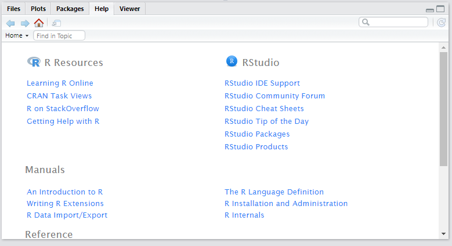Click the R logo beside R Resources
Screen dimensions: 452x246
tap(34, 62)
